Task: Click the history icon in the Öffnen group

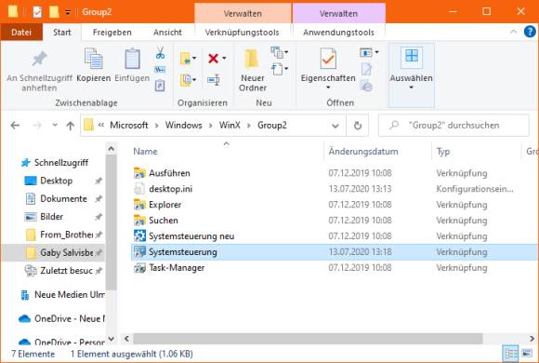Action: pos(366,86)
